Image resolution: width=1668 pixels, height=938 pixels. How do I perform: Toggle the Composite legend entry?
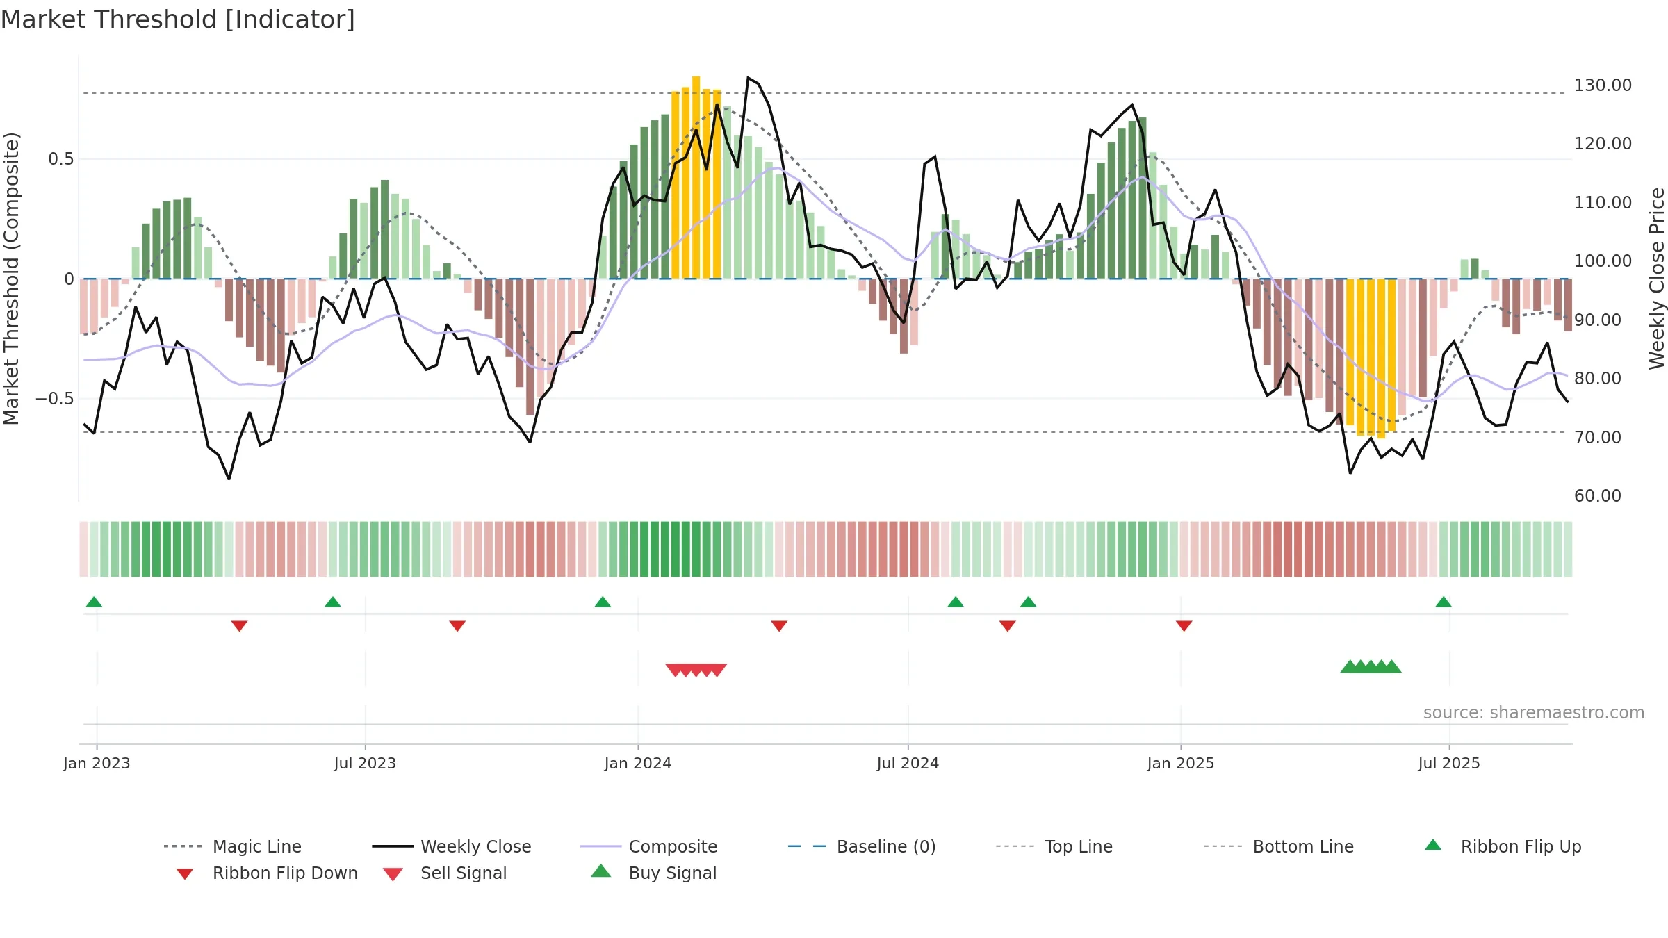pos(649,846)
